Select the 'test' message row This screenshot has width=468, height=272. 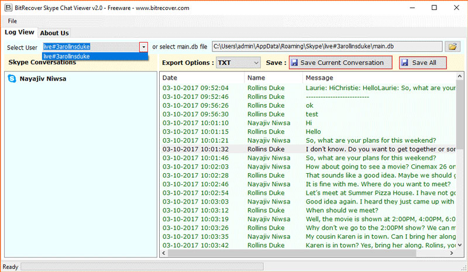click(308, 114)
